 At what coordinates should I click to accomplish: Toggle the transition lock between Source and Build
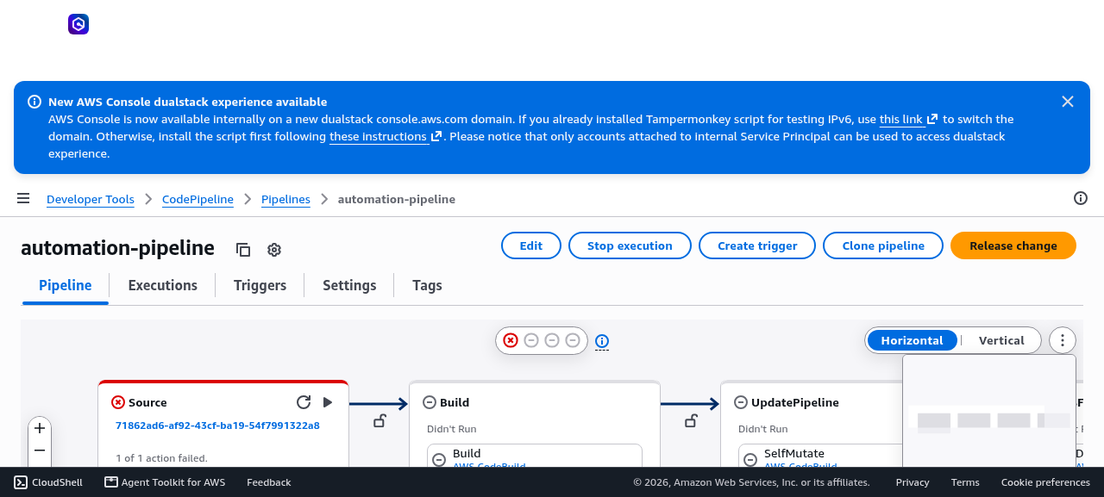tap(379, 420)
